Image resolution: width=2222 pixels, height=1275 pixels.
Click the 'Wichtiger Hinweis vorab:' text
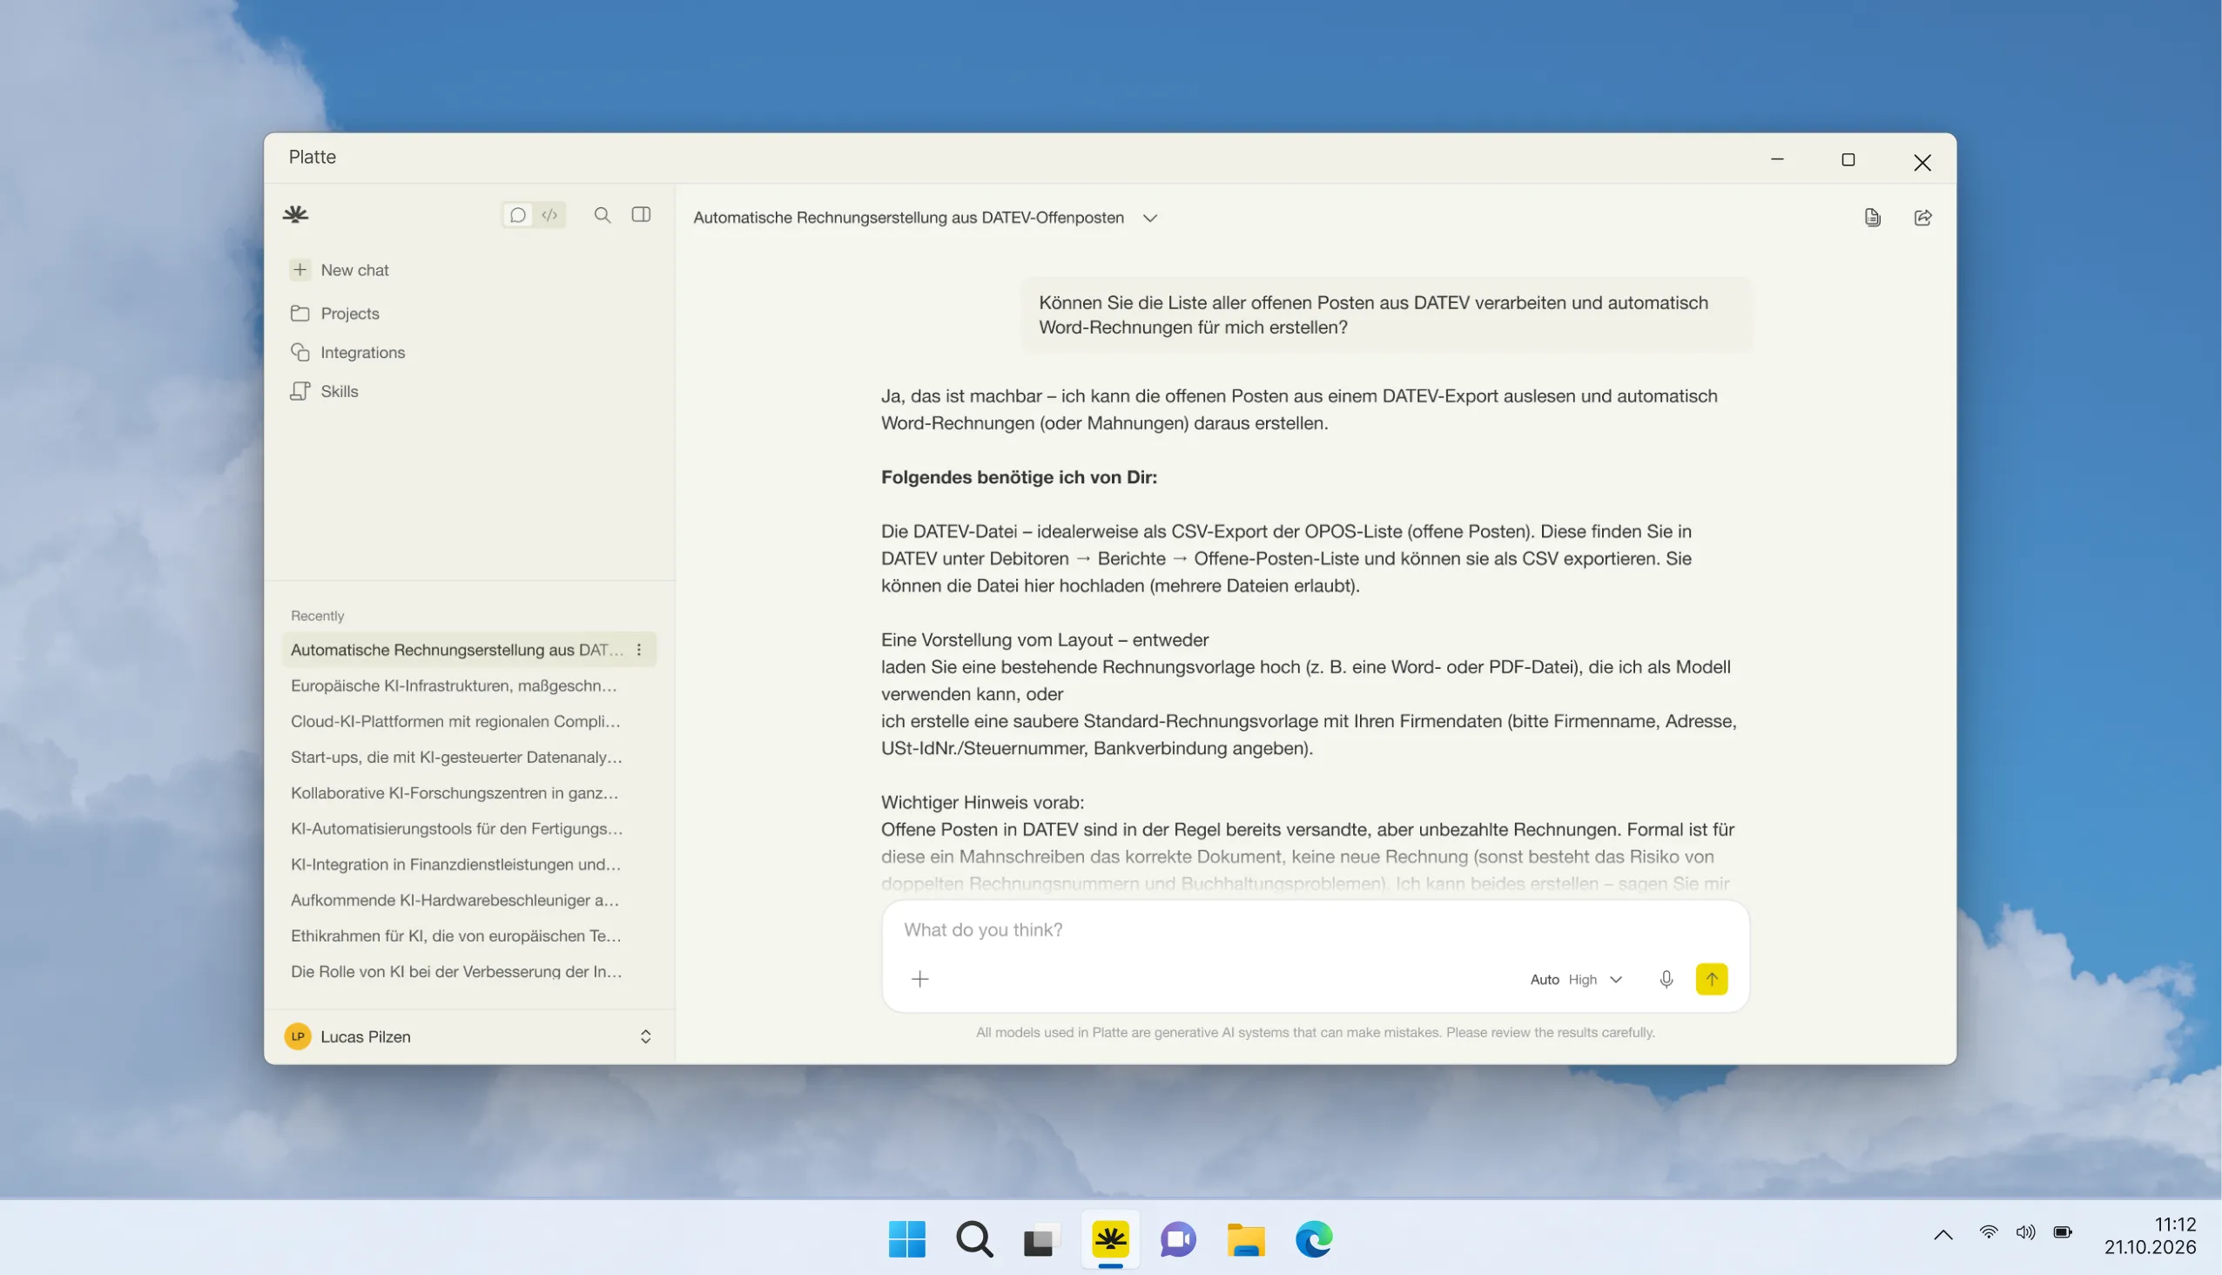point(982,803)
